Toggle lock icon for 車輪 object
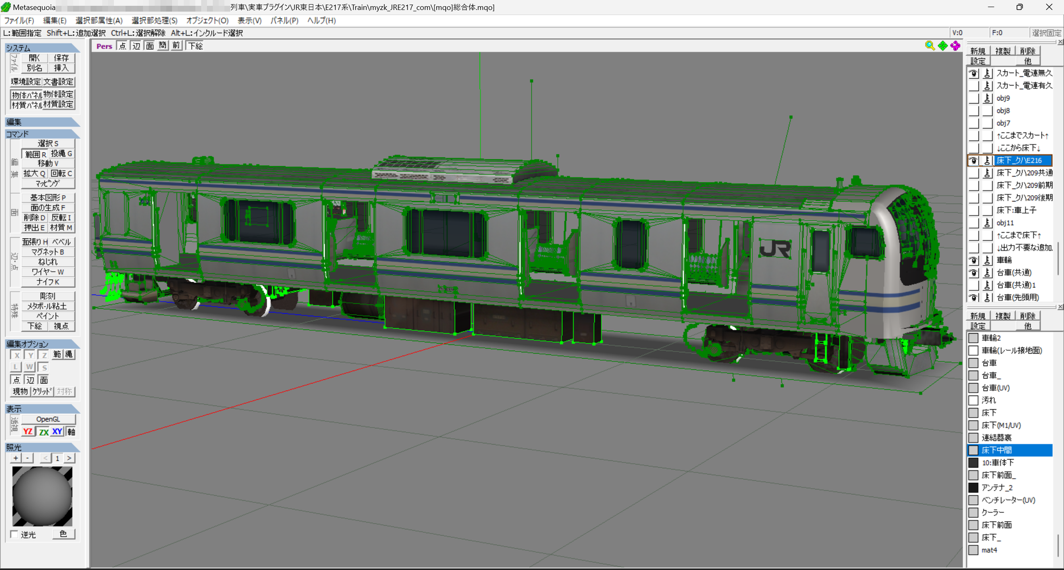 point(987,260)
